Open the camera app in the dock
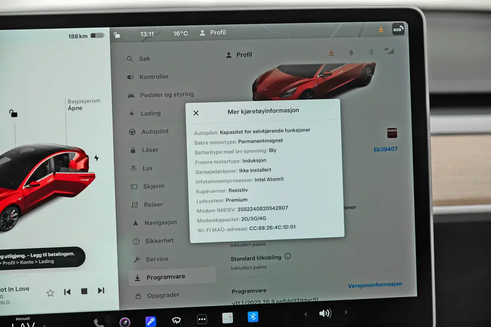 click(125, 322)
